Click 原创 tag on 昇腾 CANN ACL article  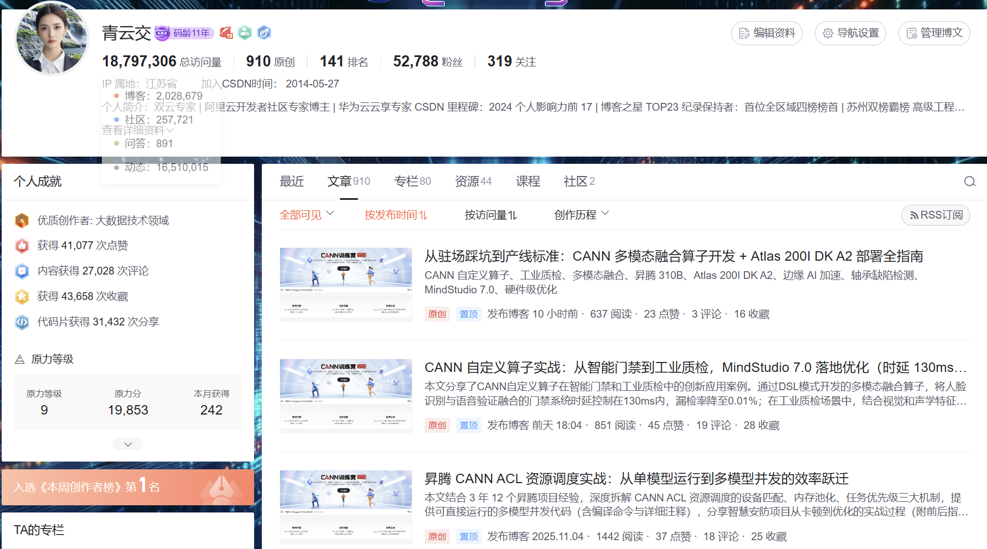pos(437,537)
